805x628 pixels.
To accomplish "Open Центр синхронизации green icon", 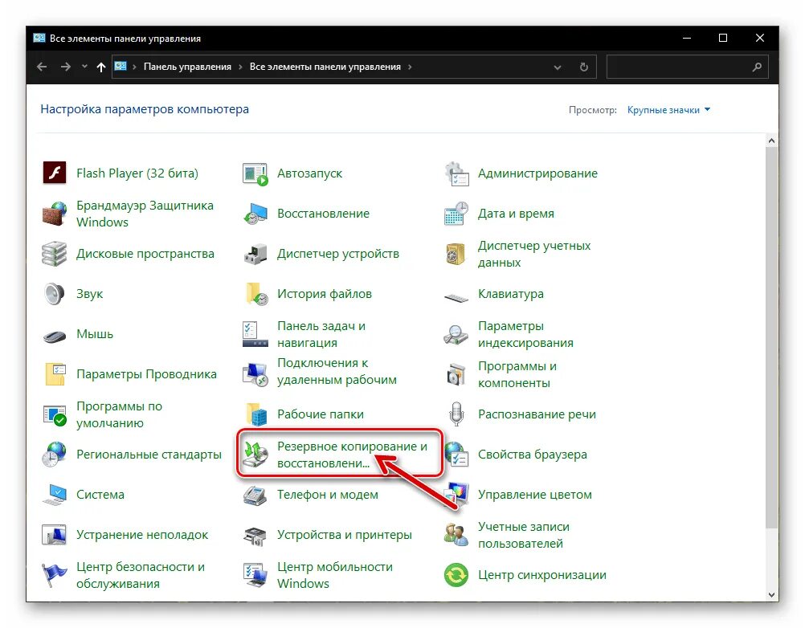I will point(456,575).
